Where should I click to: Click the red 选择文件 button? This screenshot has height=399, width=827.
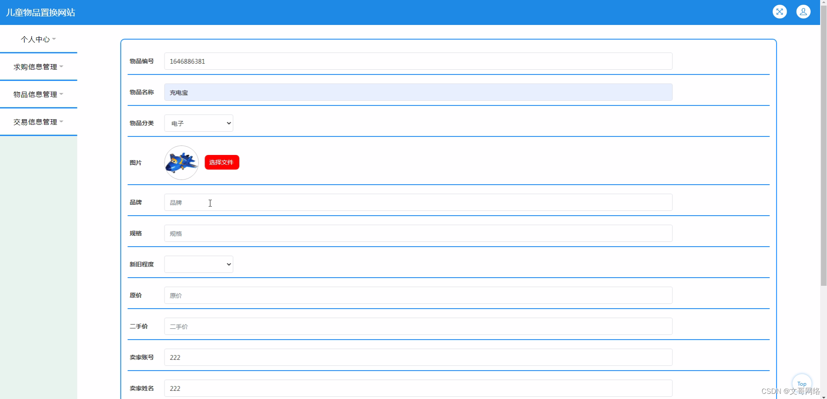[222, 162]
